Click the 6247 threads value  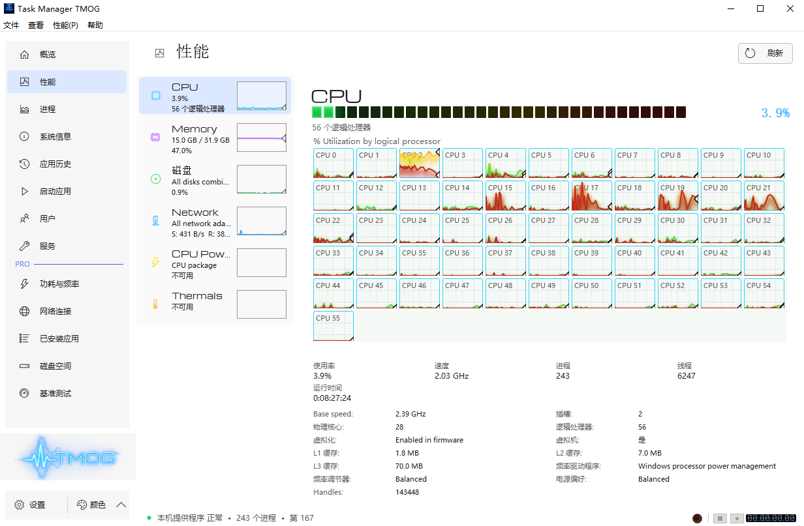[x=687, y=376]
